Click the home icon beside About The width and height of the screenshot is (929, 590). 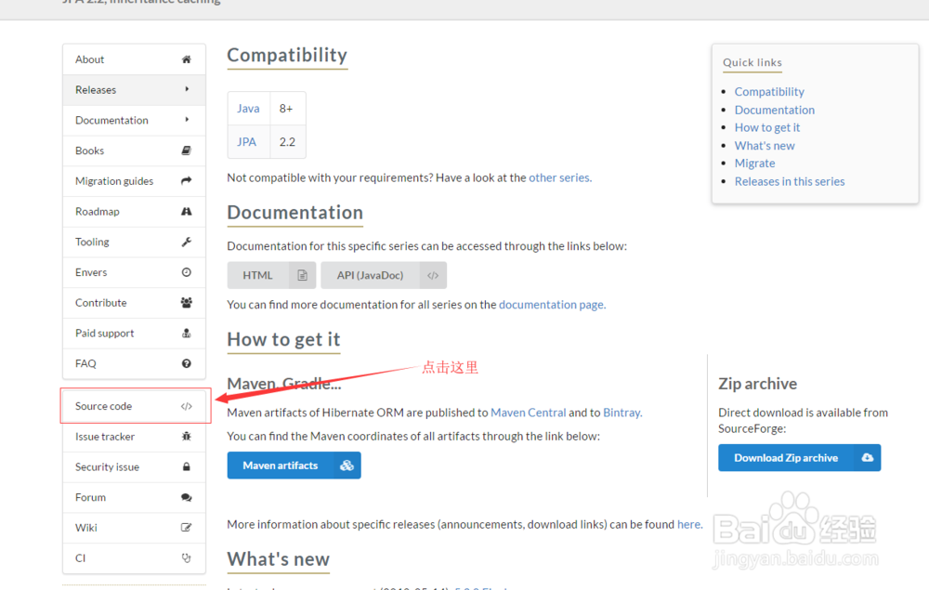(186, 59)
